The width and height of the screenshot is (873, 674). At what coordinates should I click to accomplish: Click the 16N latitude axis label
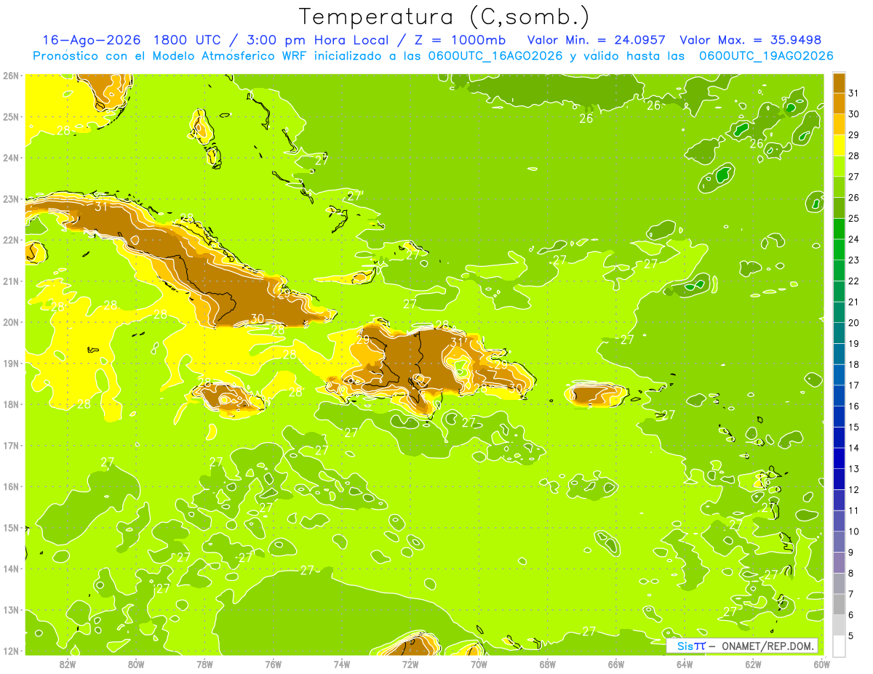coord(10,486)
